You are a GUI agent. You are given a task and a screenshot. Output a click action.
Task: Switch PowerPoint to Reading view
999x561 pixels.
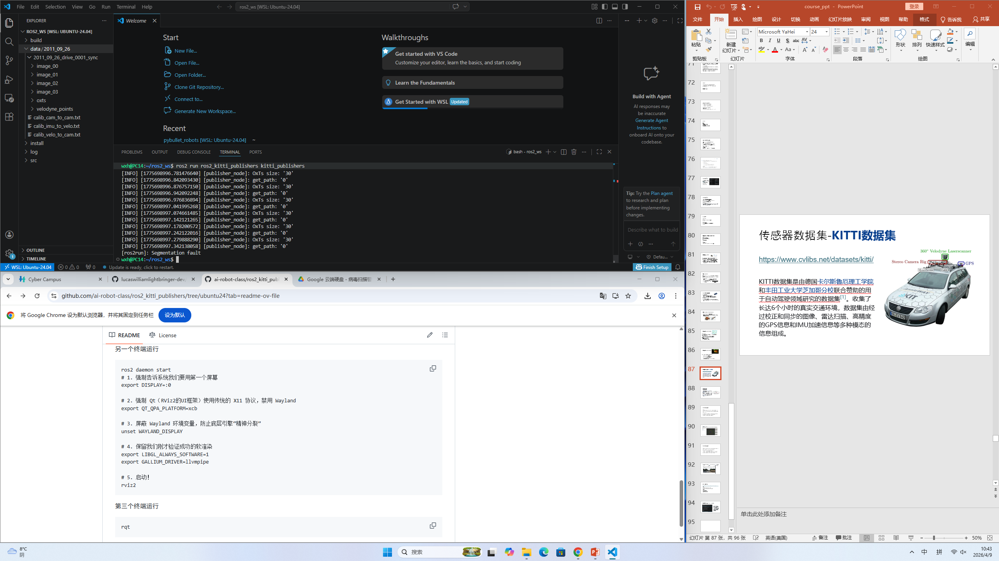pos(896,538)
